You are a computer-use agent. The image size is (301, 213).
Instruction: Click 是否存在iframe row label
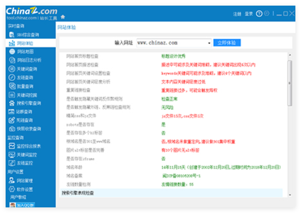[80, 159]
